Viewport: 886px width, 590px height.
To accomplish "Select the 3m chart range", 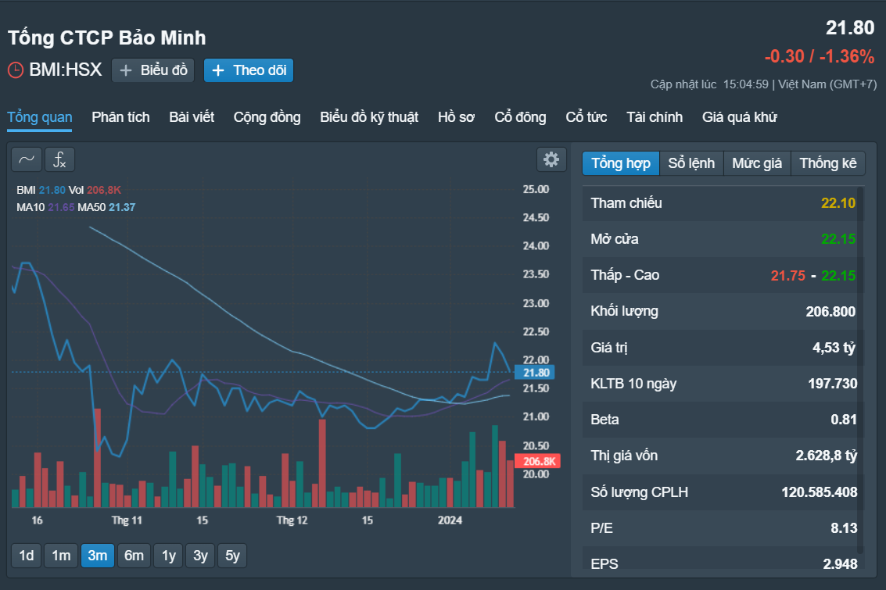I will click(x=98, y=556).
